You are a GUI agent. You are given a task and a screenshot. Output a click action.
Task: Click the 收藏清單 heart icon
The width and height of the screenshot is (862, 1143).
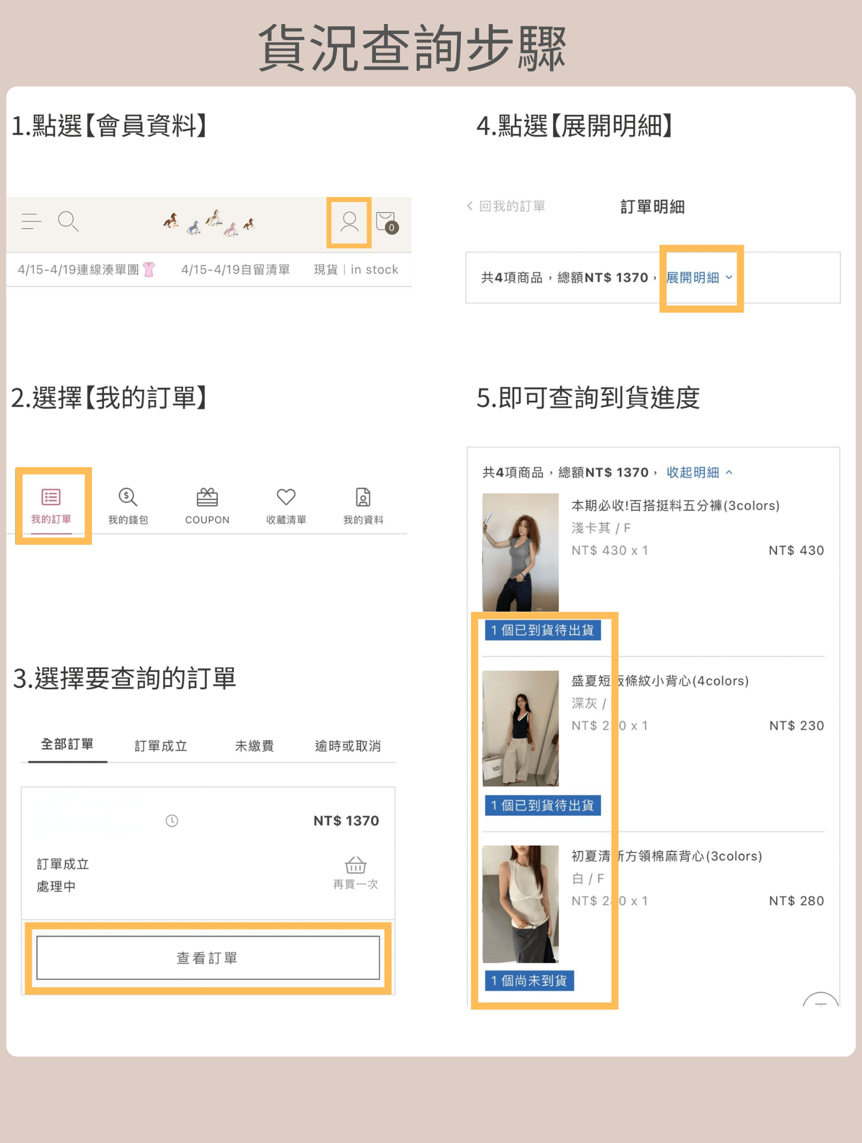[286, 497]
